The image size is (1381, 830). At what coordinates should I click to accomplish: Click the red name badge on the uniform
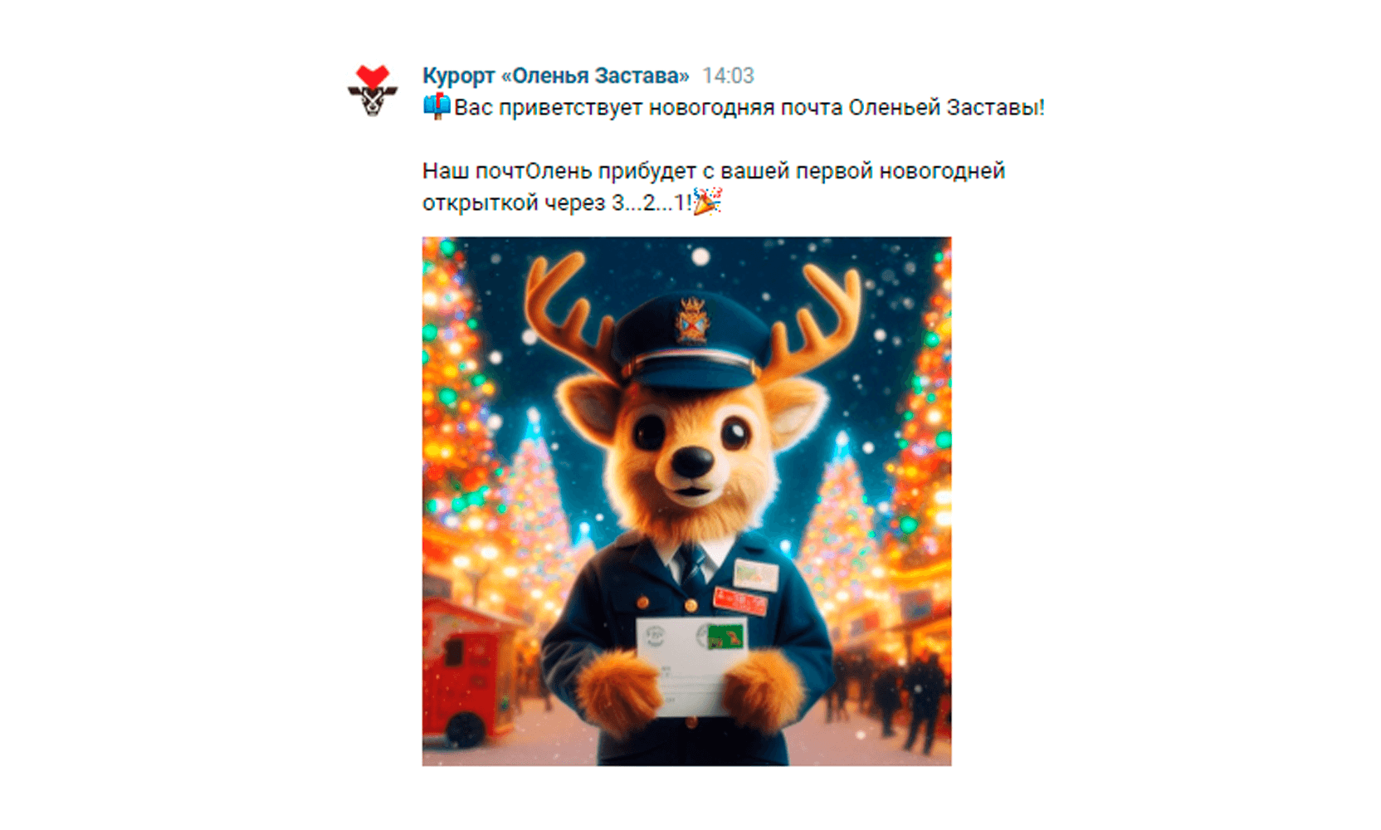click(x=740, y=599)
